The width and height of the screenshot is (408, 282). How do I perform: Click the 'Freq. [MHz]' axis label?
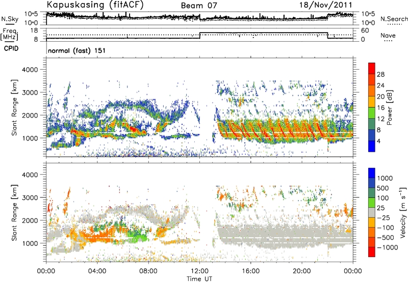(9, 34)
